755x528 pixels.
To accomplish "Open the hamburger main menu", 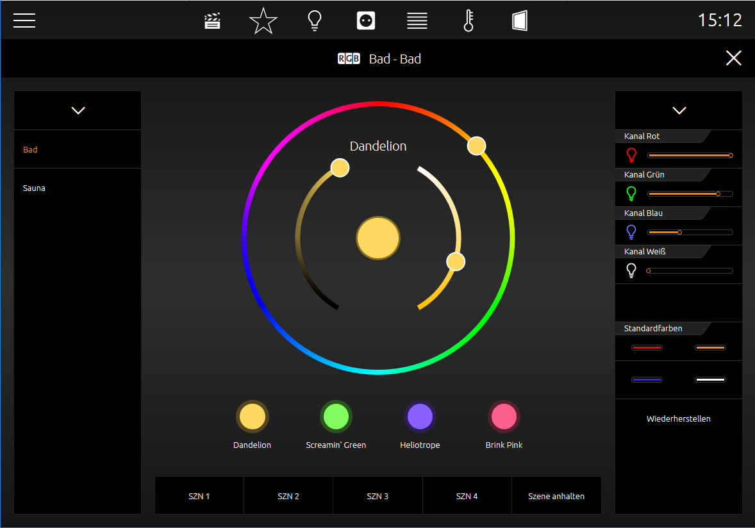I will [24, 21].
